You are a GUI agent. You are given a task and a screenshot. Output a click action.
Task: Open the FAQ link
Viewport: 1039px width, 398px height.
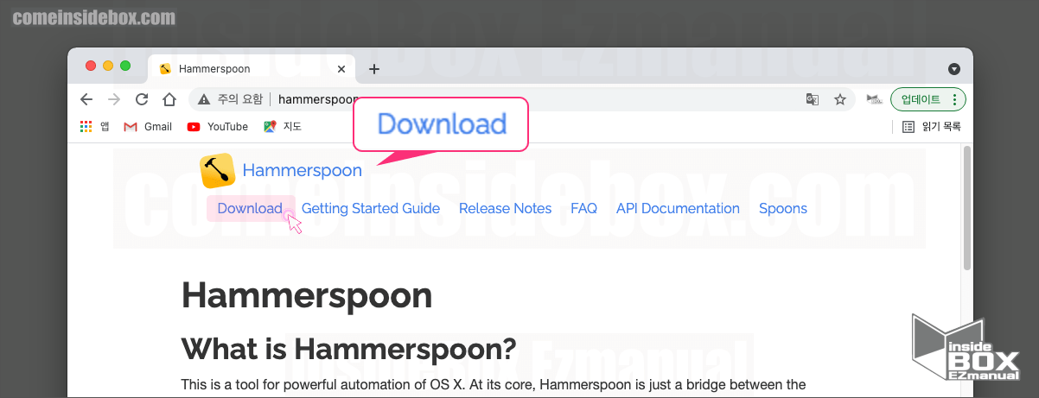point(583,208)
